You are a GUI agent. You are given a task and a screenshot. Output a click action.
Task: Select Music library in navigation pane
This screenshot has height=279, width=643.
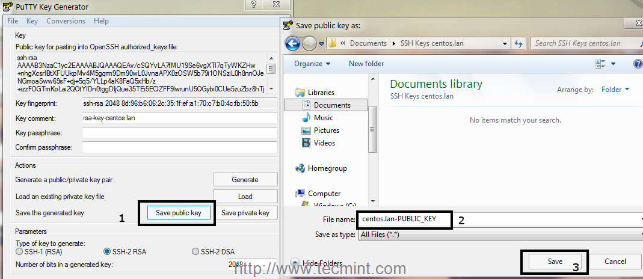[324, 118]
